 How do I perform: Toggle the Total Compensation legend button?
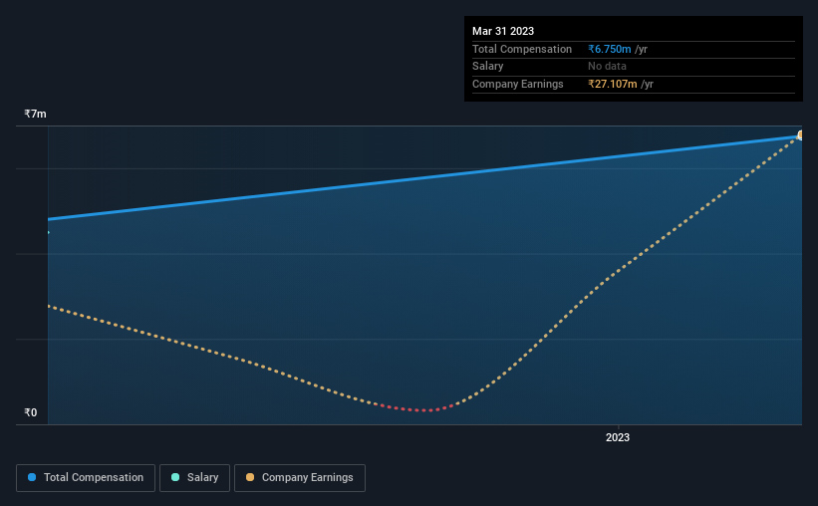click(86, 478)
